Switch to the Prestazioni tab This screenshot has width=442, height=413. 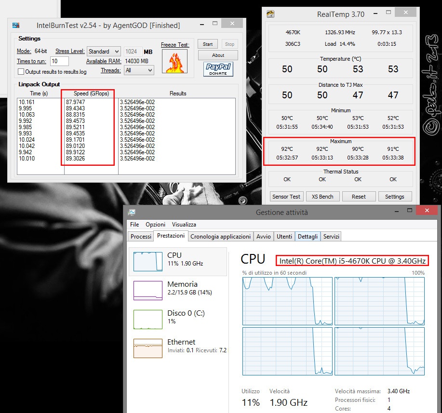point(171,236)
